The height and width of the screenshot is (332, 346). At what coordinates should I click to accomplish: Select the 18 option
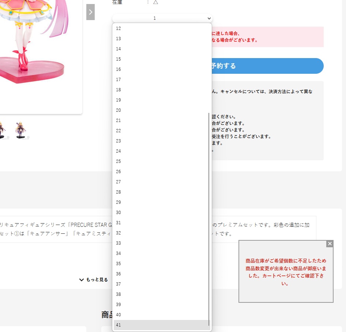tap(162, 90)
